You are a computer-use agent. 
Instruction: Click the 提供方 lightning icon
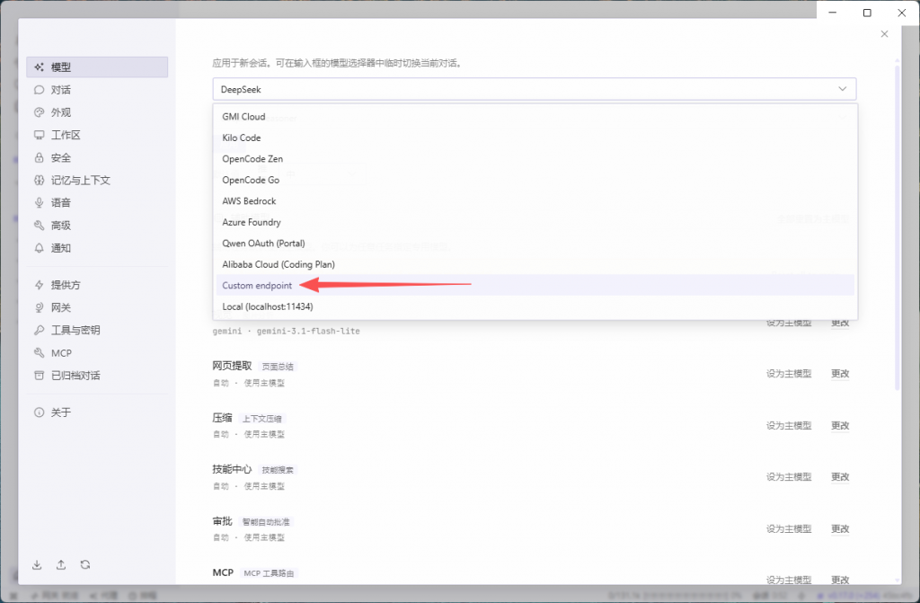pyautogui.click(x=39, y=285)
